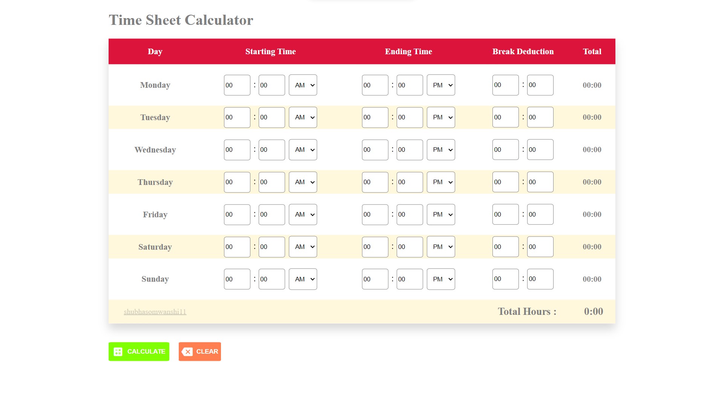
Task: Focus Saturday break deduction hour field
Action: 506,247
